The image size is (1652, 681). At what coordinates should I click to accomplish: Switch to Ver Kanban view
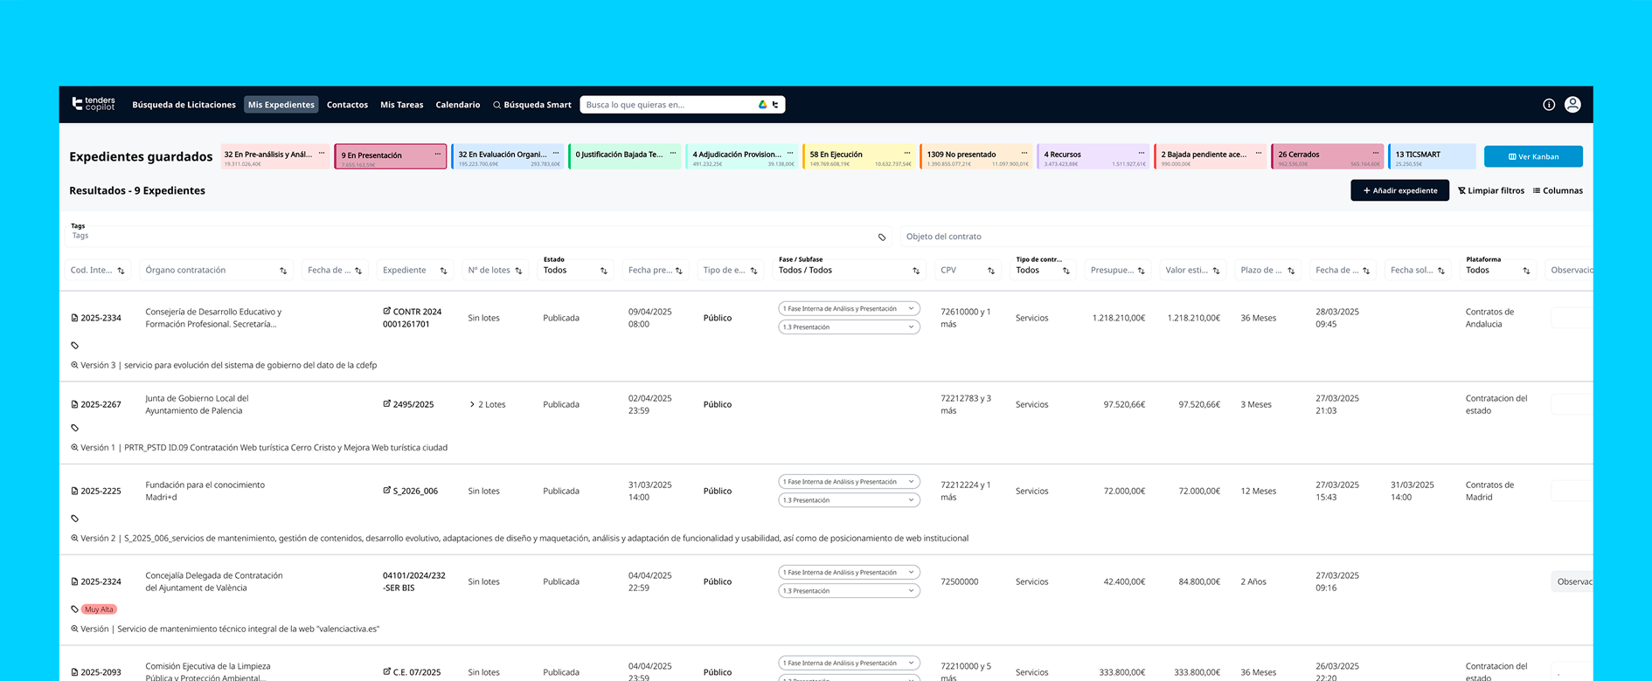(x=1532, y=157)
